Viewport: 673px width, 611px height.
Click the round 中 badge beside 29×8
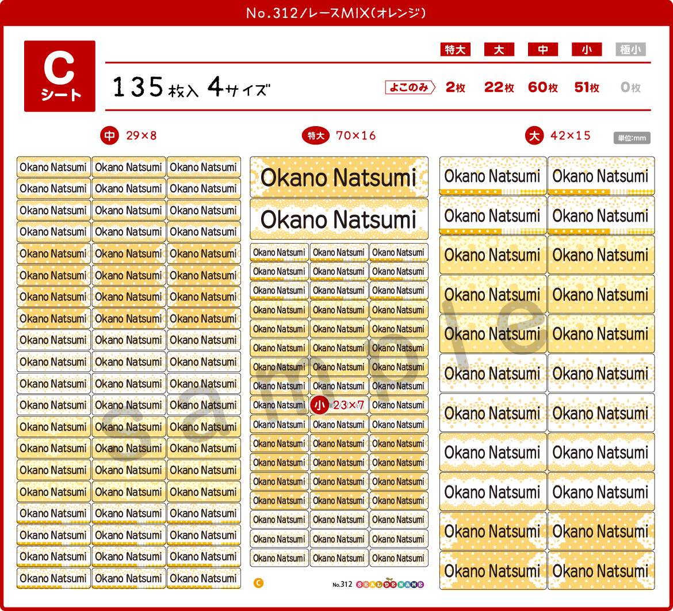click(x=109, y=136)
